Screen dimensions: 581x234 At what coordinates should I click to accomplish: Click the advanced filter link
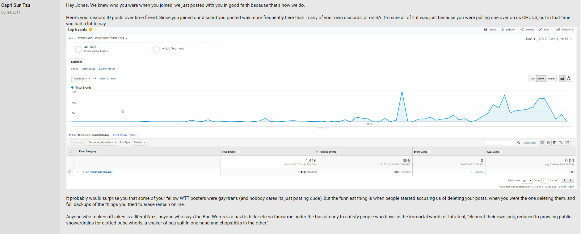click(x=530, y=143)
